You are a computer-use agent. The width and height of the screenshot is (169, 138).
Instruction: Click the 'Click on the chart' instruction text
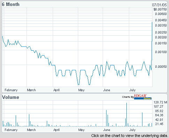pyautogui.click(x=130, y=136)
